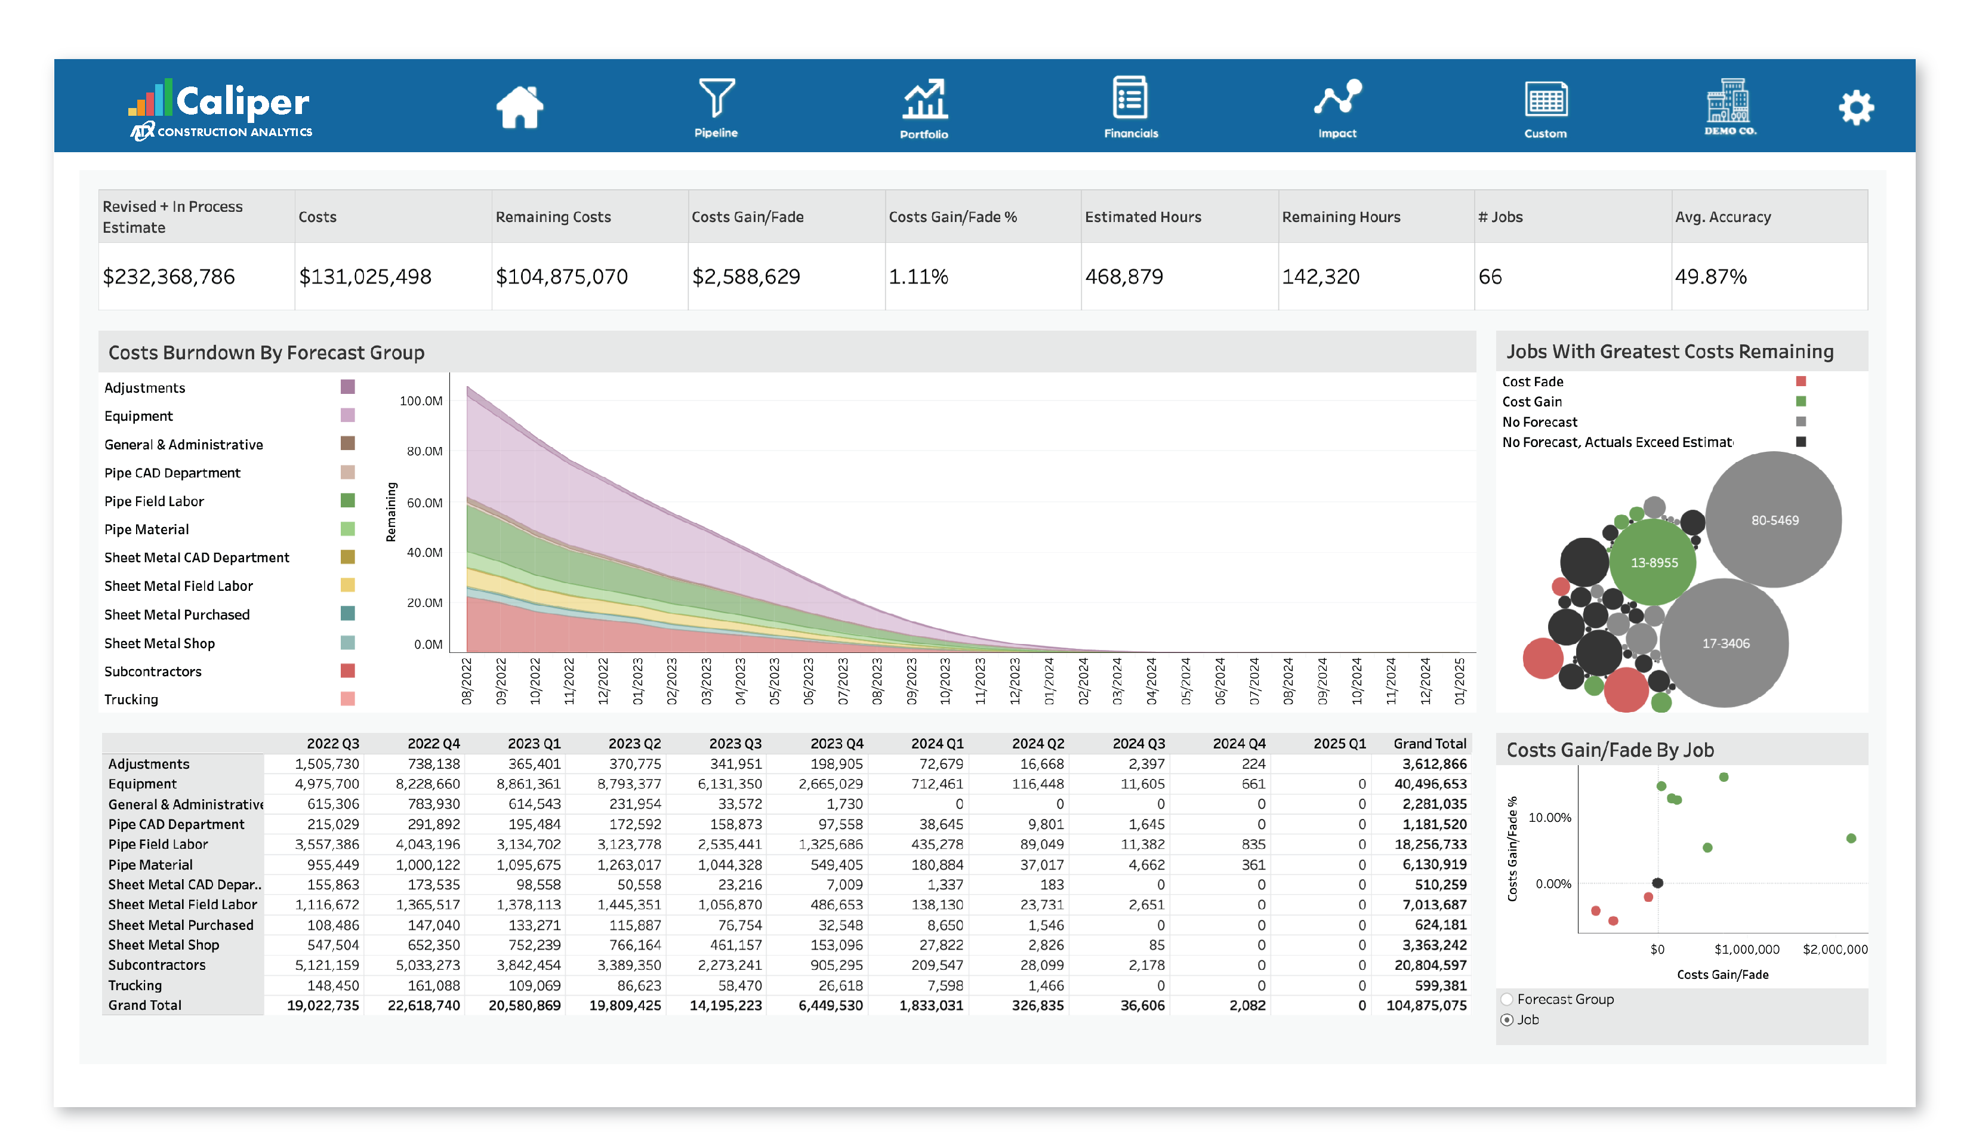Switch to the Financials tab
The height and width of the screenshot is (1134, 1970).
(x=1129, y=105)
